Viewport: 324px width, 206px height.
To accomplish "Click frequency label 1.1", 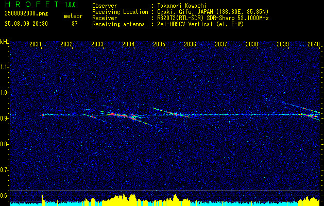I will click(5, 67).
